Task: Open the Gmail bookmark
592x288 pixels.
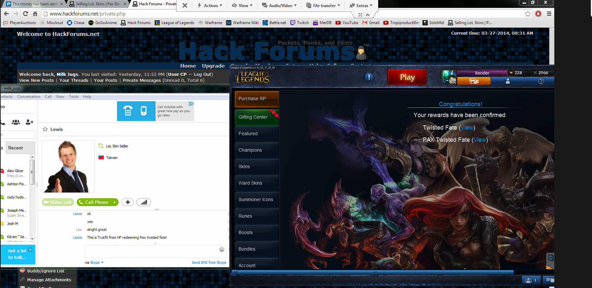Action: click(371, 23)
